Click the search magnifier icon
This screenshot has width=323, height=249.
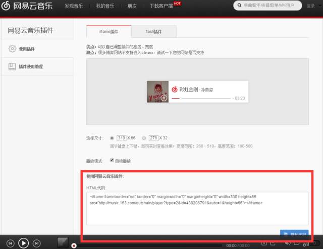[239, 6]
